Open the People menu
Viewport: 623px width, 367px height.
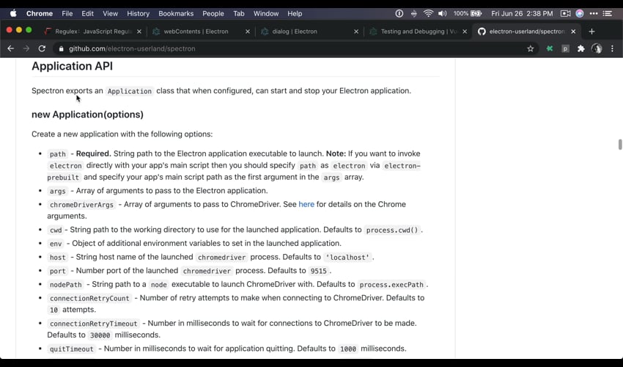[x=213, y=13]
